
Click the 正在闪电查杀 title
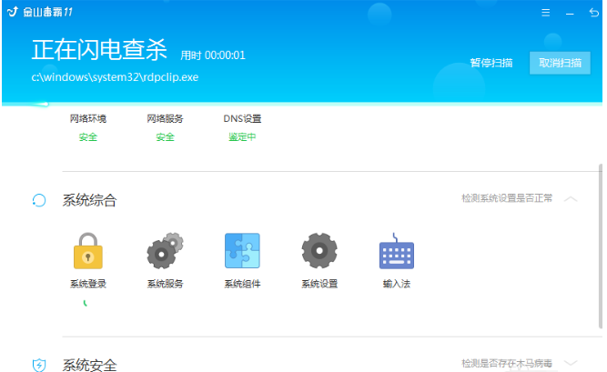tap(99, 49)
